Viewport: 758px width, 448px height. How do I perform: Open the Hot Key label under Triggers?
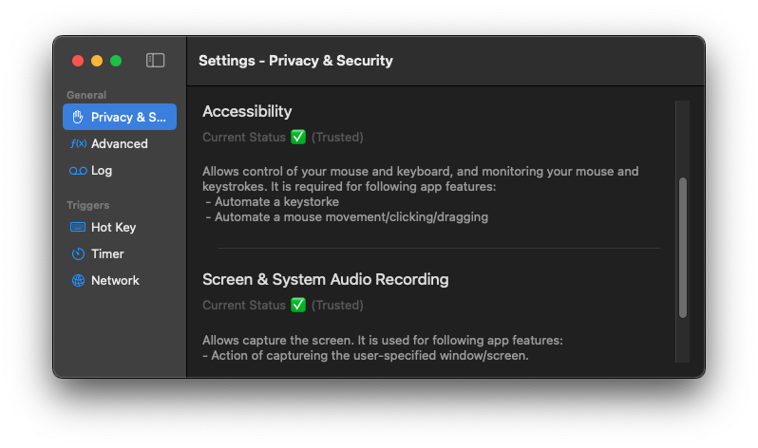(x=113, y=228)
